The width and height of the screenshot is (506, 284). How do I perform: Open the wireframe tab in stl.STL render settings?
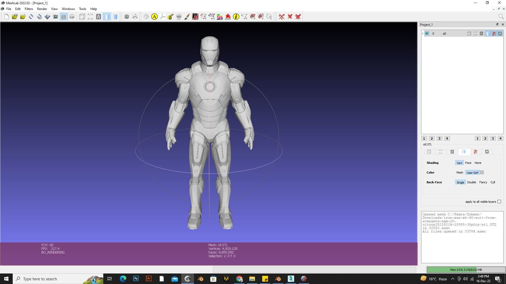click(x=452, y=152)
